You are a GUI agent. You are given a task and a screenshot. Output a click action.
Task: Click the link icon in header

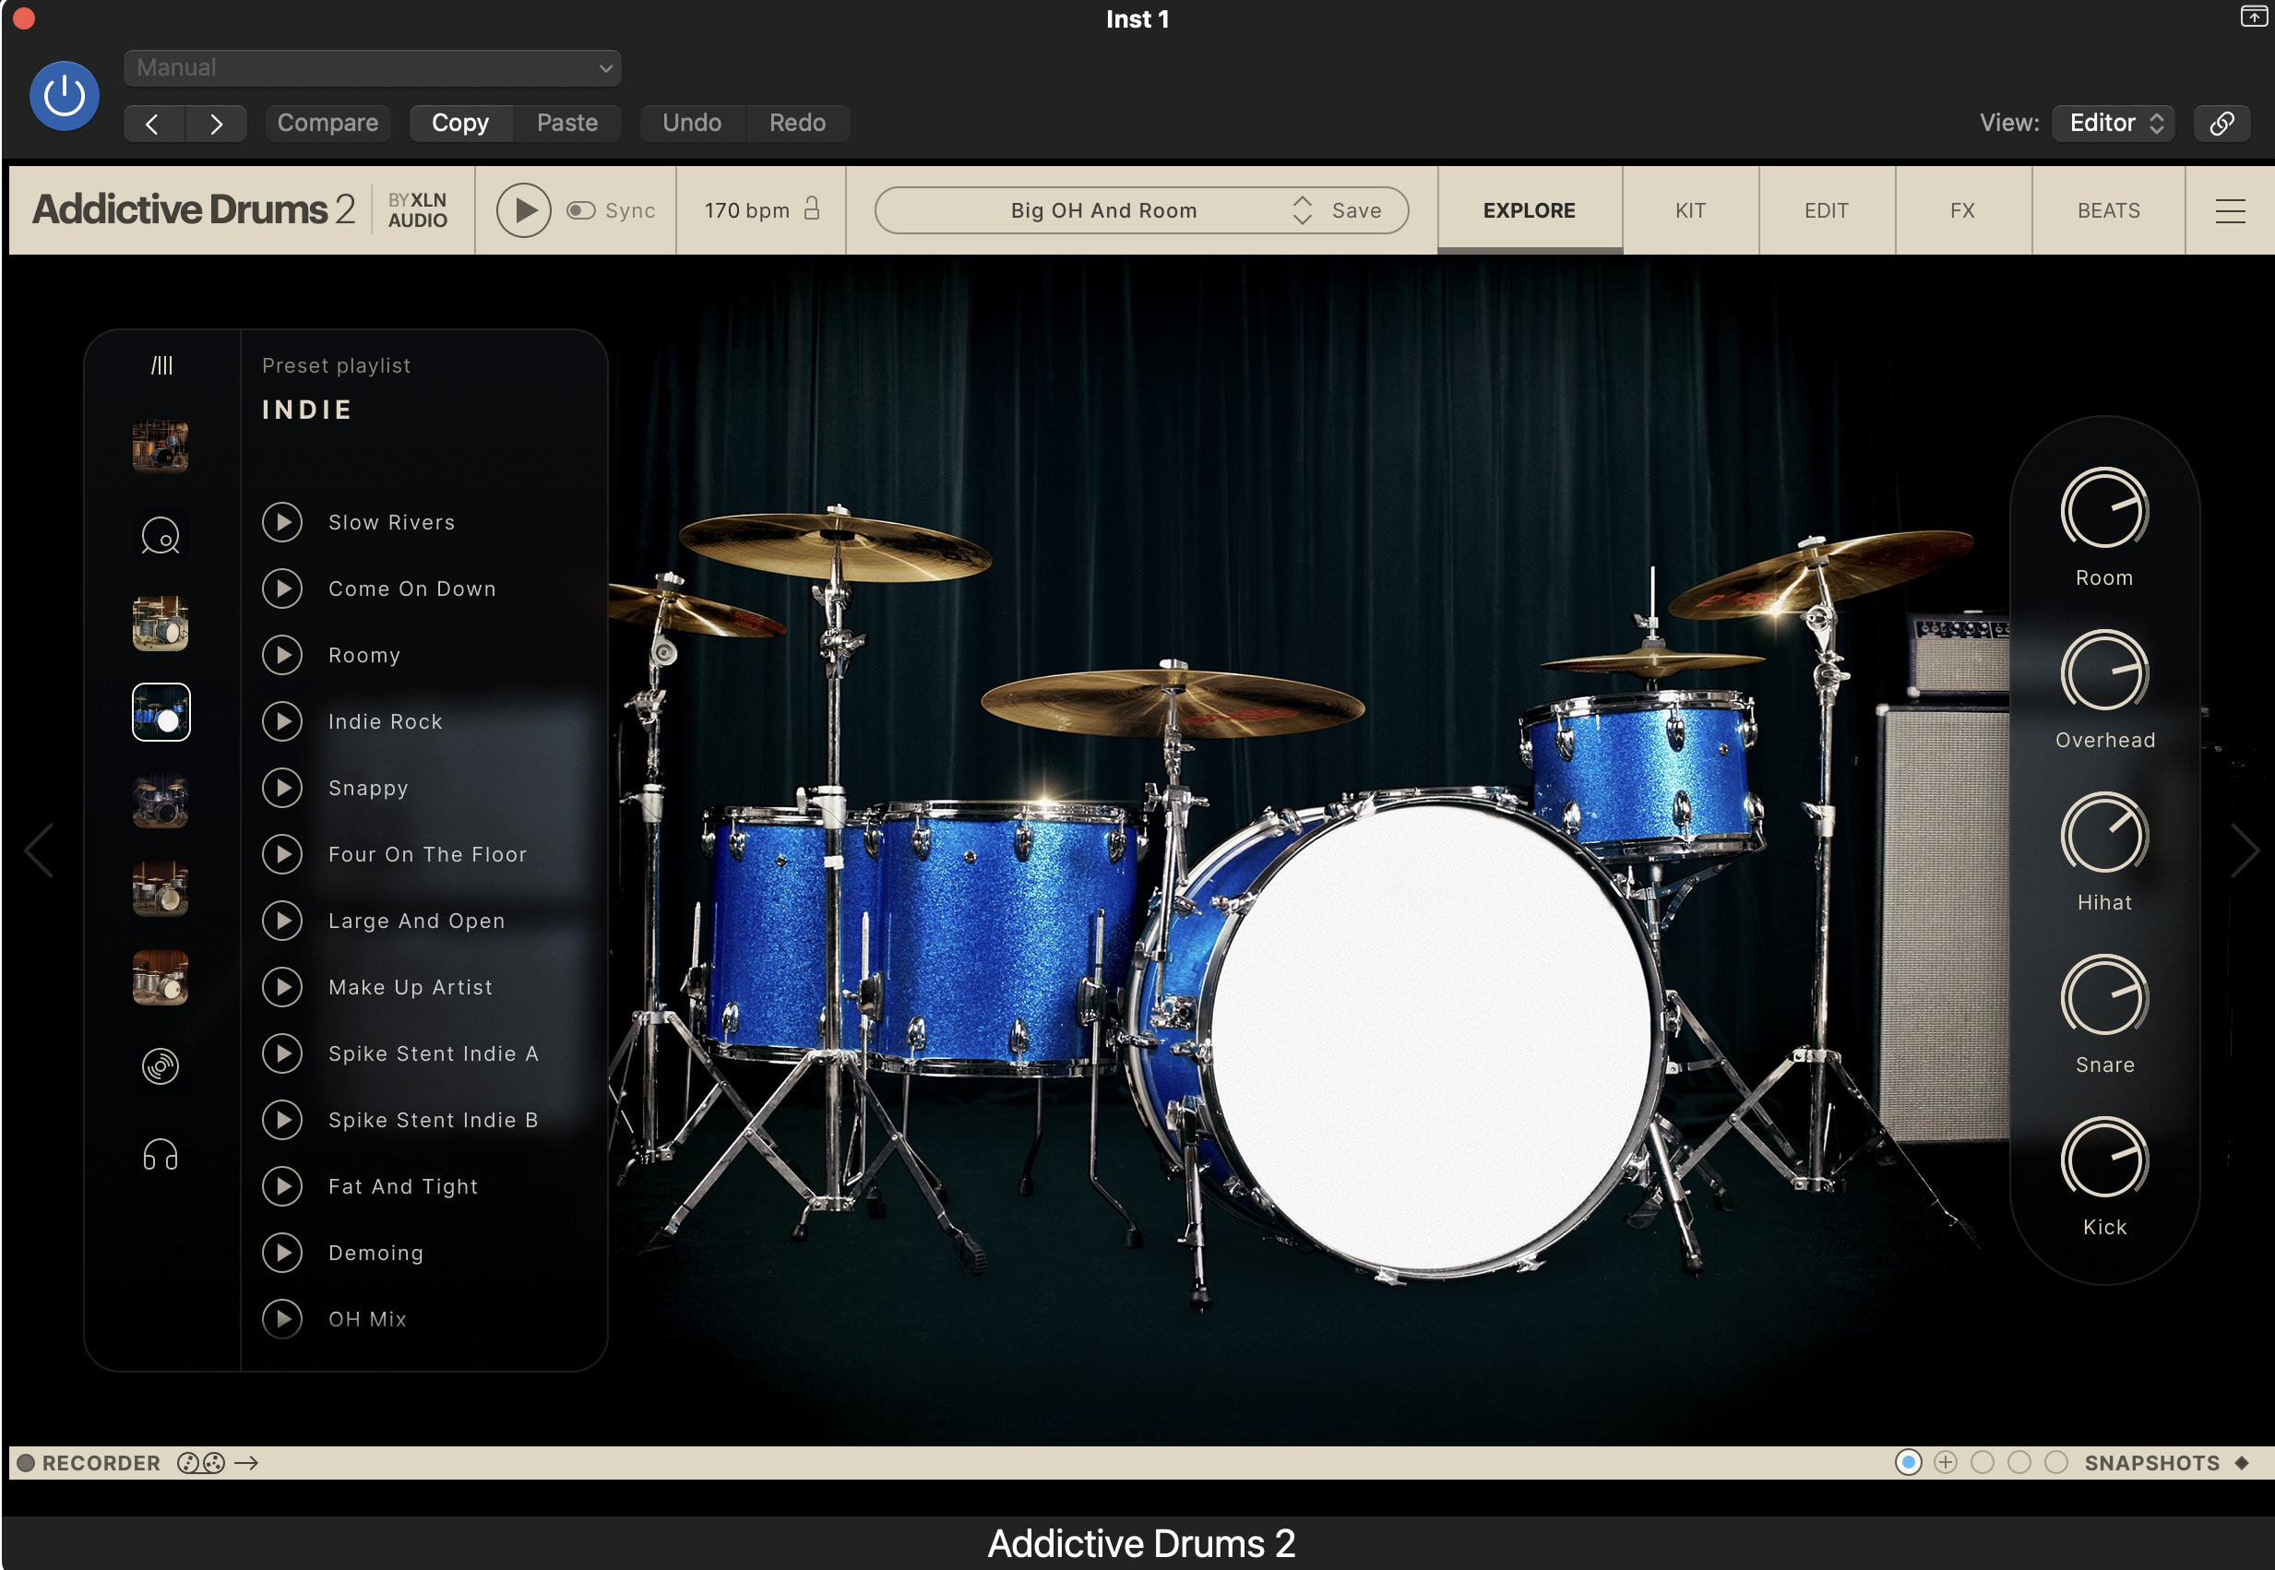[x=2221, y=123]
